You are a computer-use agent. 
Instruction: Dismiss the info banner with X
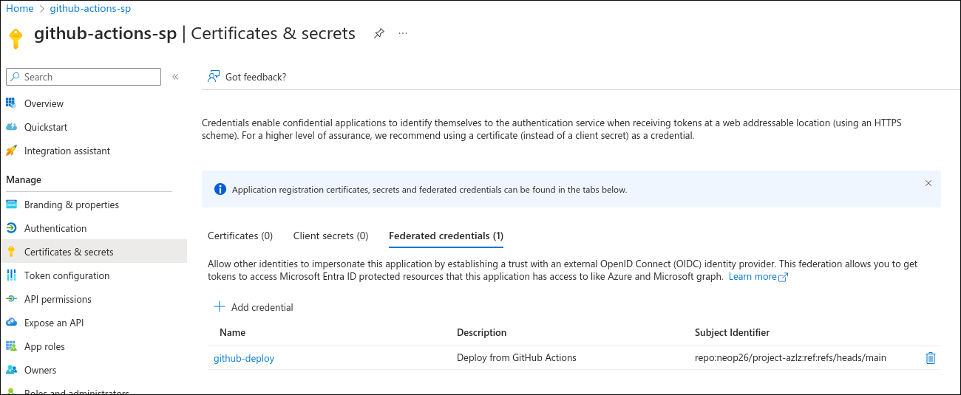pos(928,183)
